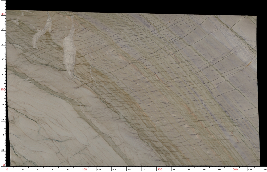Viewport: 267px width, 172px height.
Task: Click the 60 label on vertical ruler
Action: [3, 120]
